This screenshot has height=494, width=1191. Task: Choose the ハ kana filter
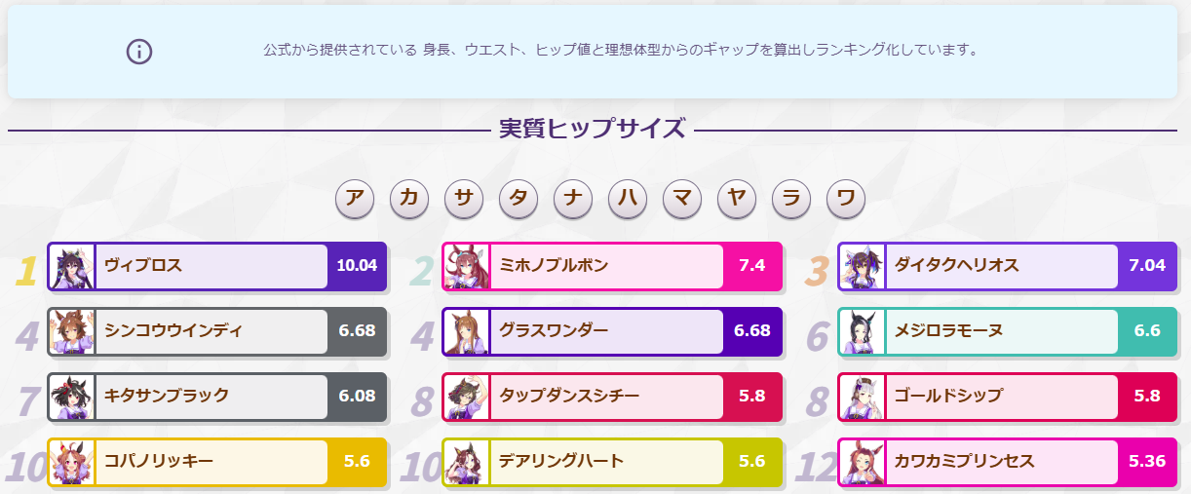click(x=628, y=200)
